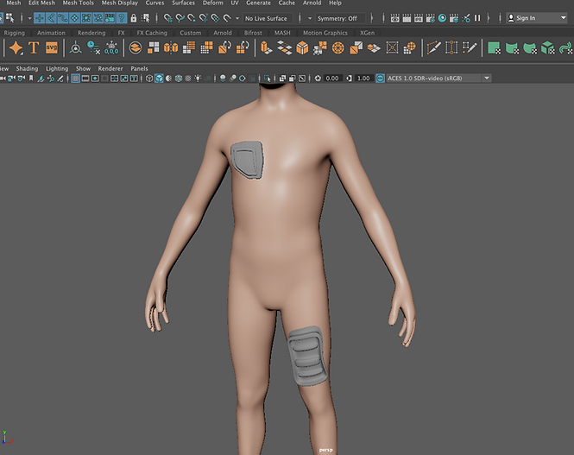Click the Render Settings clapperboard gear icon
The width and height of the screenshot is (574, 455).
coord(430,18)
